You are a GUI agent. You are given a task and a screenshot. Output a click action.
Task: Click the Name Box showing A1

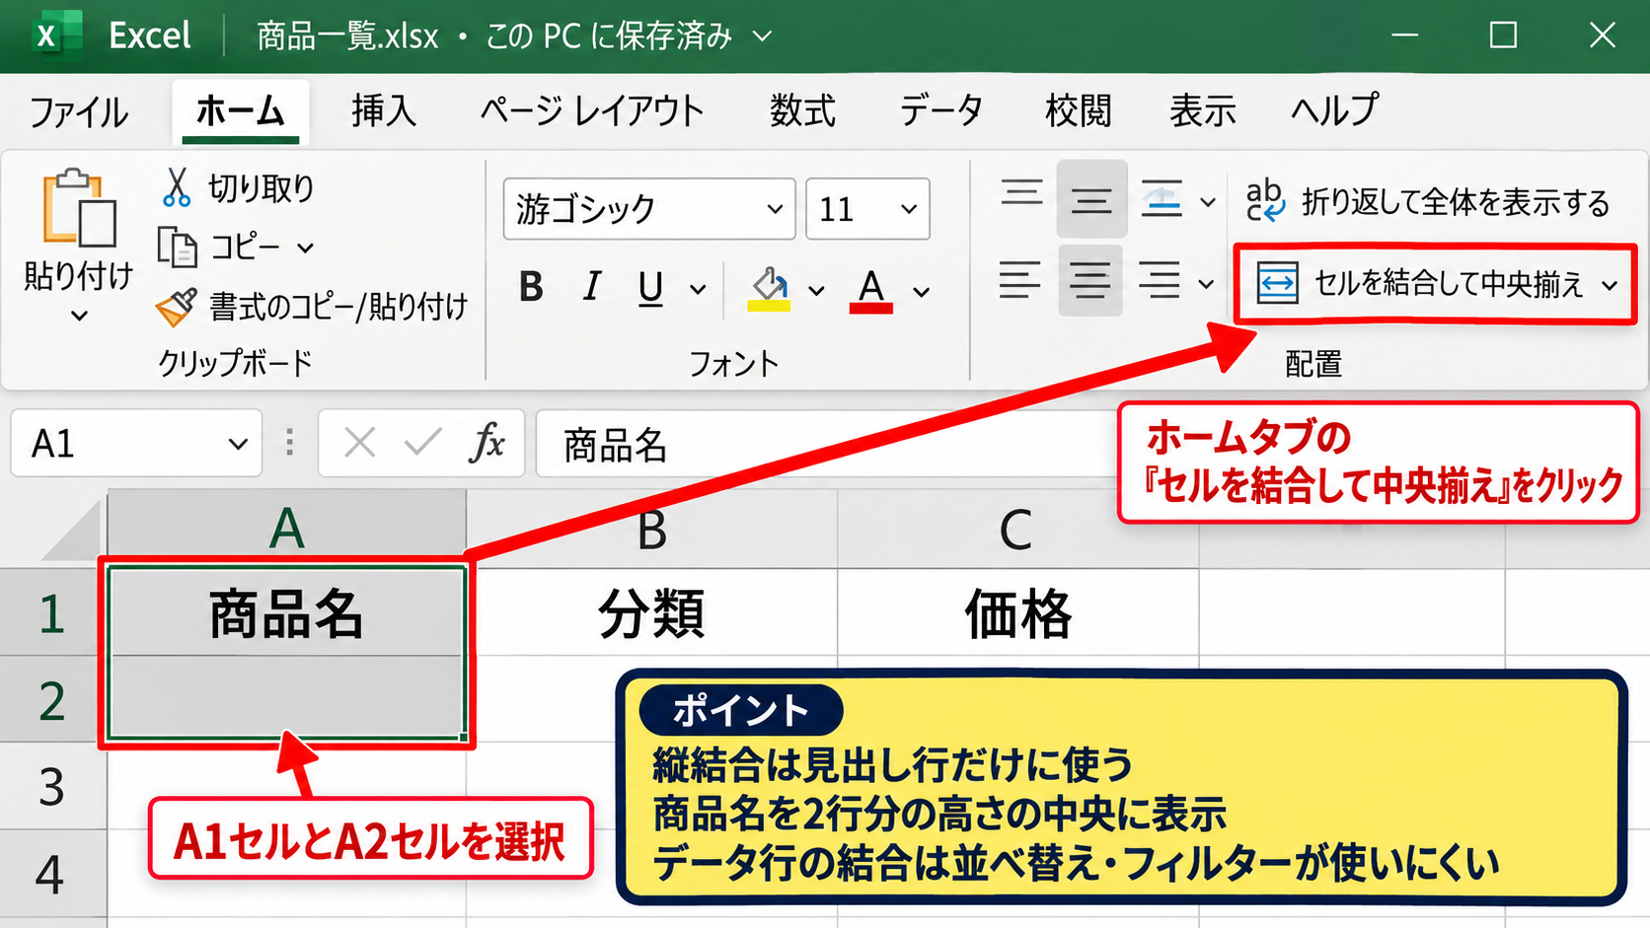(x=136, y=444)
